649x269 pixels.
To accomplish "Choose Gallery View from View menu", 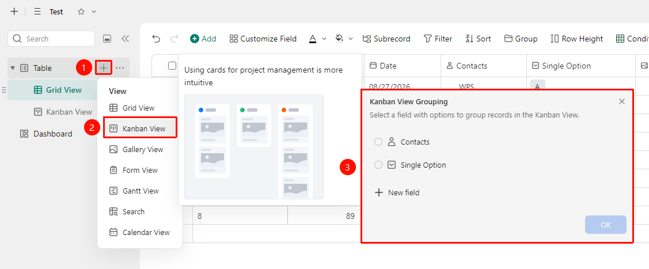I will point(136,149).
